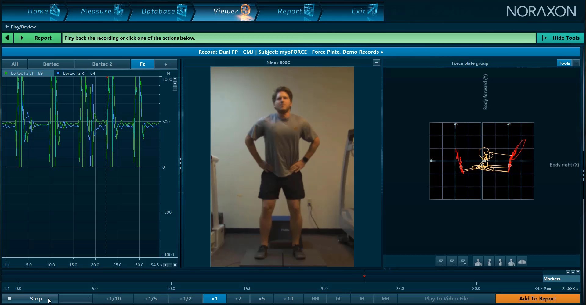Jump to the recording start
Screen dimensions: 586x305
click(x=315, y=299)
